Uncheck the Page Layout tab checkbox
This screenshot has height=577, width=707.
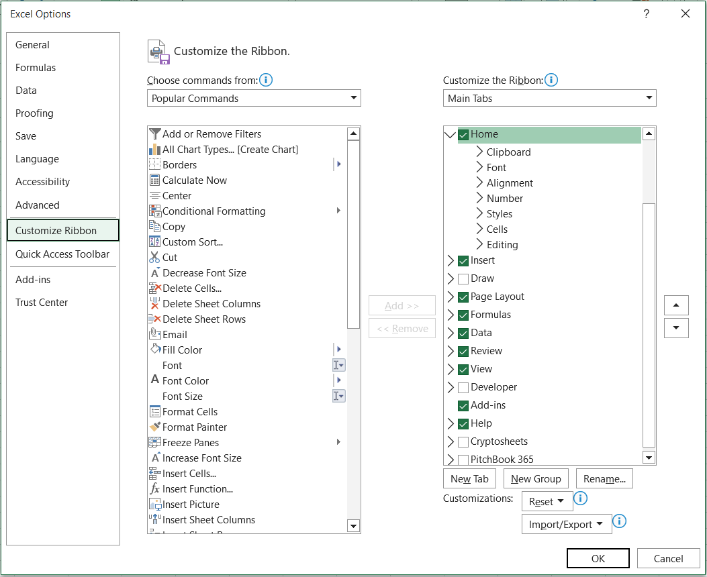point(463,297)
